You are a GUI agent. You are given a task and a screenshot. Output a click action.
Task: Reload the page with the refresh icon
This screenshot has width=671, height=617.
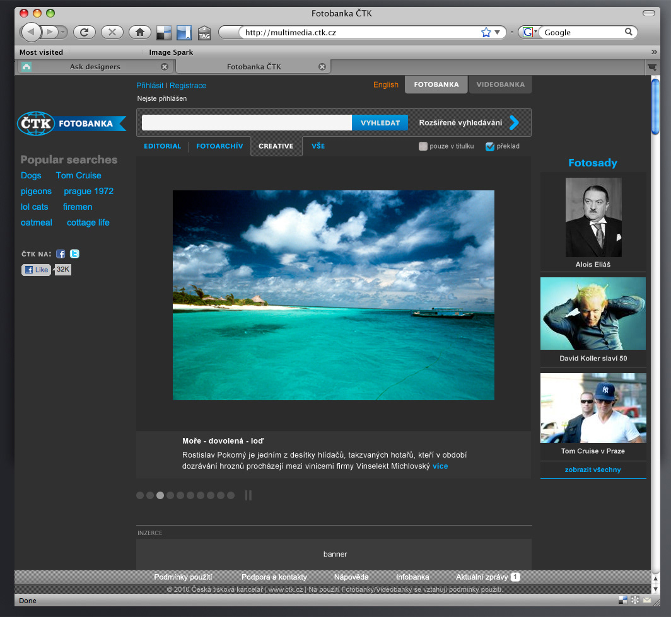coord(85,32)
